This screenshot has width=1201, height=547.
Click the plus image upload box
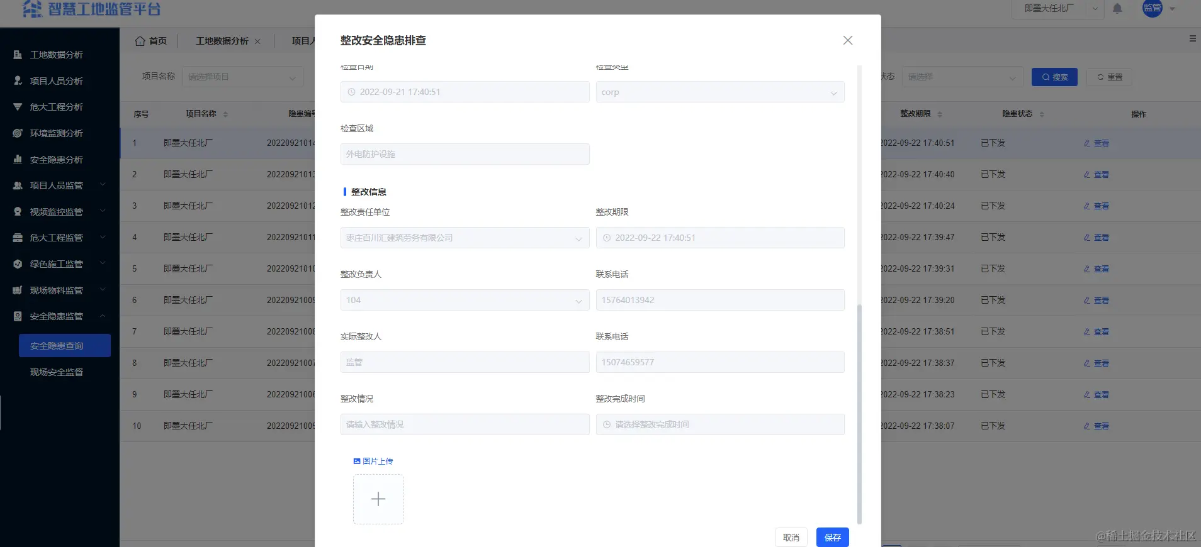point(378,499)
